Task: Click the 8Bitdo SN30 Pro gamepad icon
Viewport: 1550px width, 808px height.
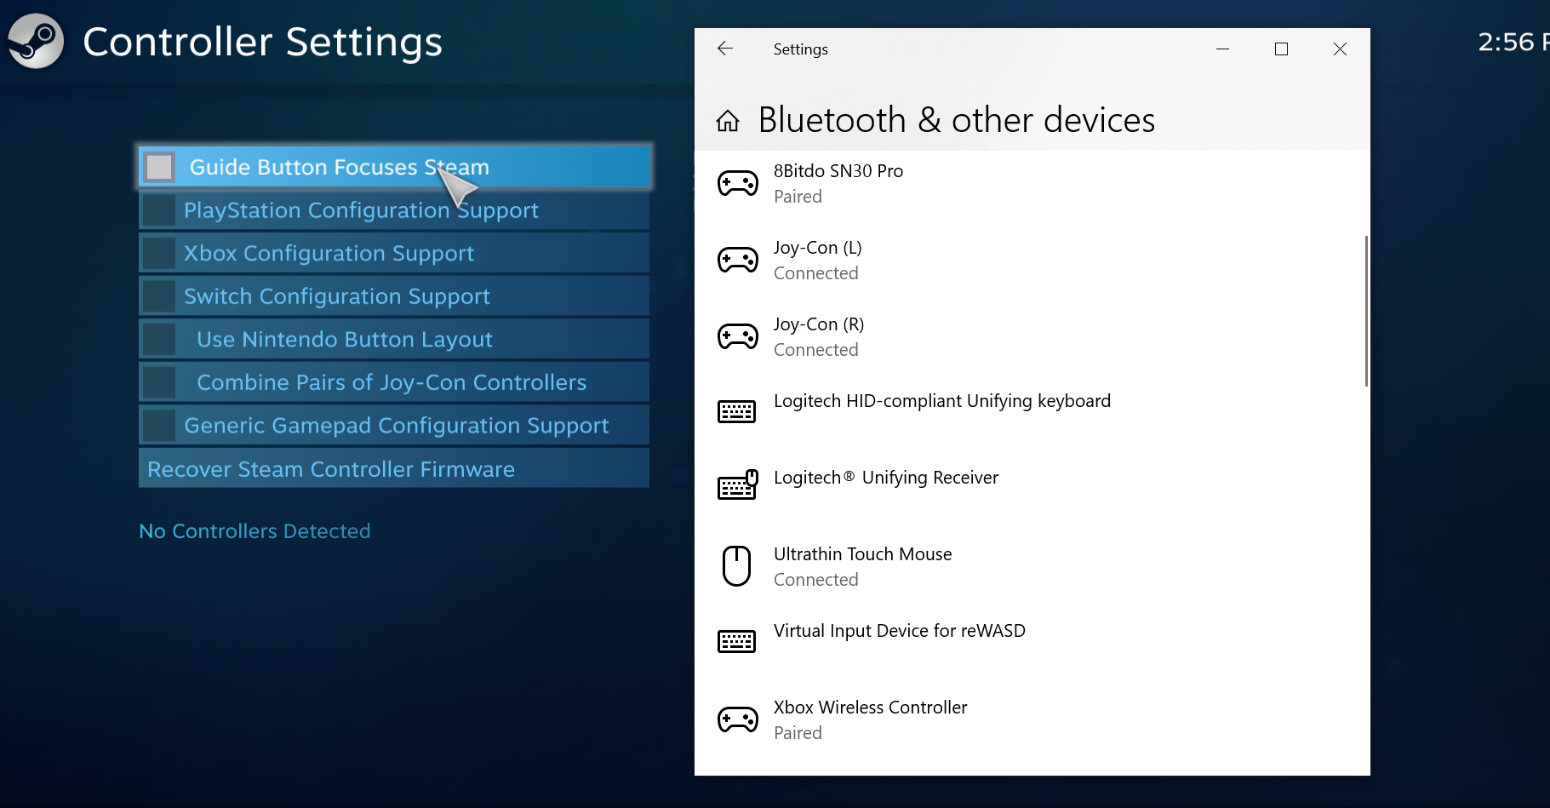Action: click(737, 183)
